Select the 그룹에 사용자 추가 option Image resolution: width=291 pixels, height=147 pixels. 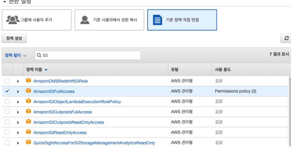(x=37, y=20)
